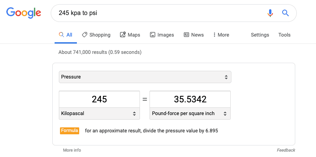This screenshot has height=157, width=316.
Task: Click the 245 input value field
Action: point(99,99)
